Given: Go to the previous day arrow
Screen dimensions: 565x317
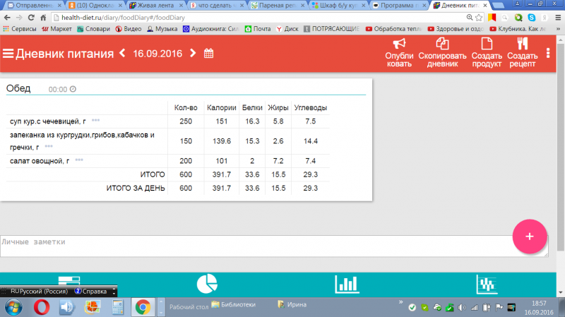Looking at the screenshot, I should (x=122, y=54).
